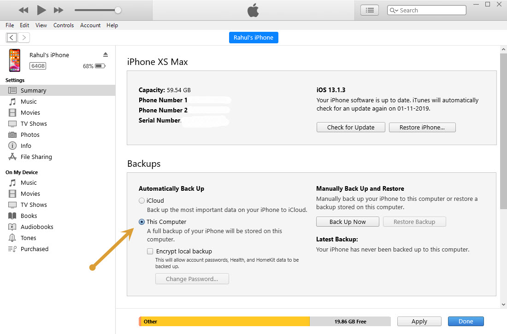Eject Rahul's iPhone using the eject icon
This screenshot has height=334, width=507.
[x=106, y=55]
